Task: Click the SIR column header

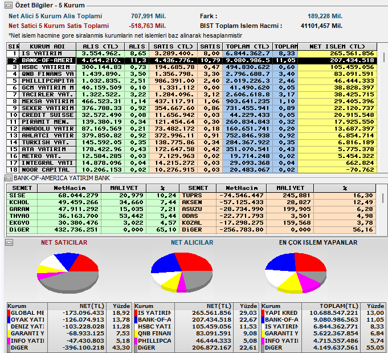Action: [x=13, y=46]
